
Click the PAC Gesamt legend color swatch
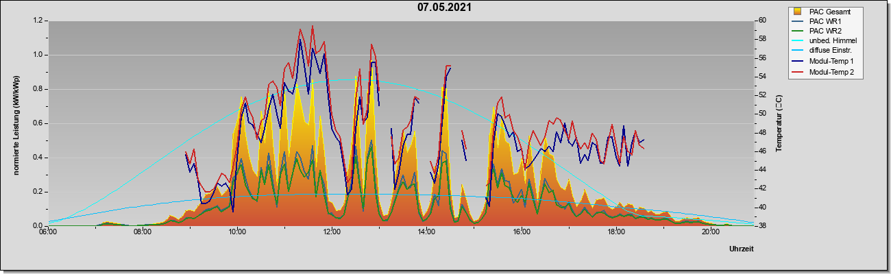click(798, 11)
